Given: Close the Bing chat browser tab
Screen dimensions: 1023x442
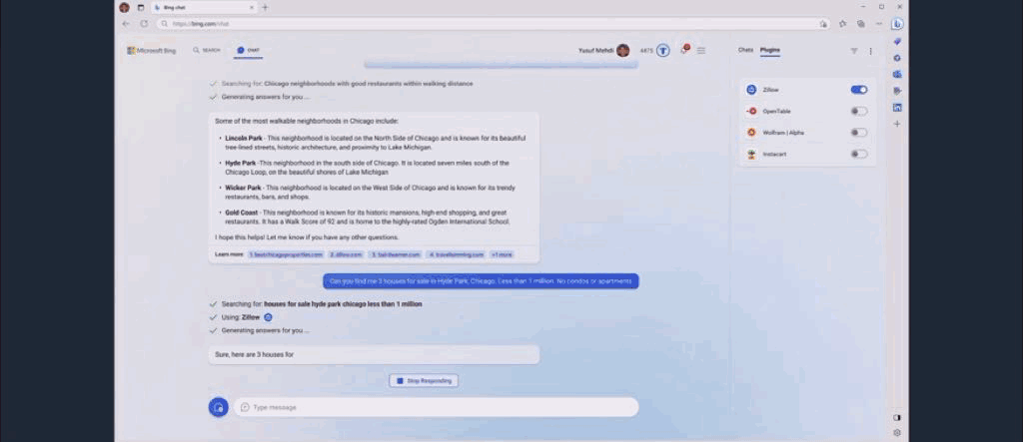Looking at the screenshot, I should click(x=252, y=7).
